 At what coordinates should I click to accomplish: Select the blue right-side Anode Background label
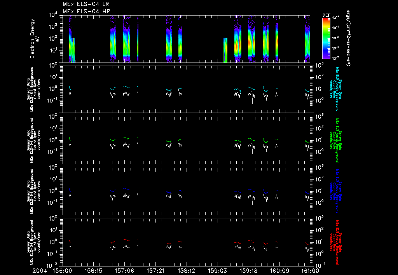pyautogui.click(x=335, y=191)
